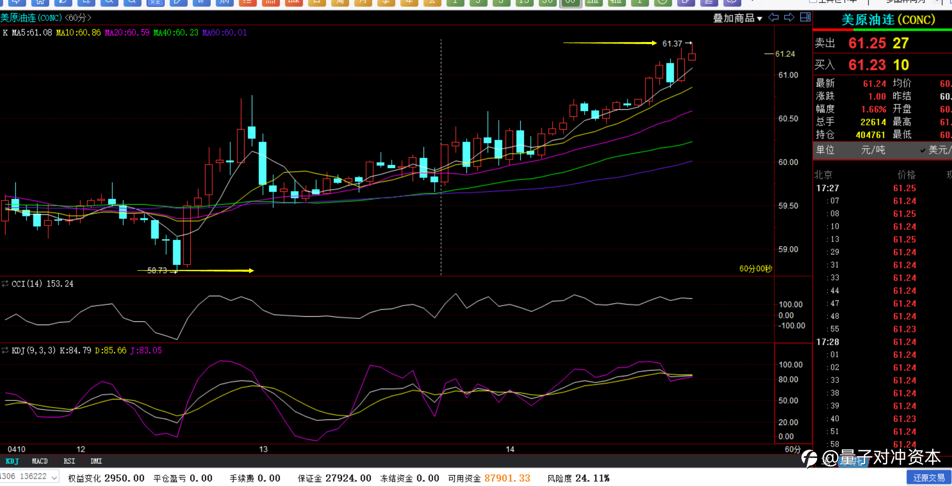Click the 卖出 ask price 61.25
Screen dimensions: 952x486
click(867, 43)
